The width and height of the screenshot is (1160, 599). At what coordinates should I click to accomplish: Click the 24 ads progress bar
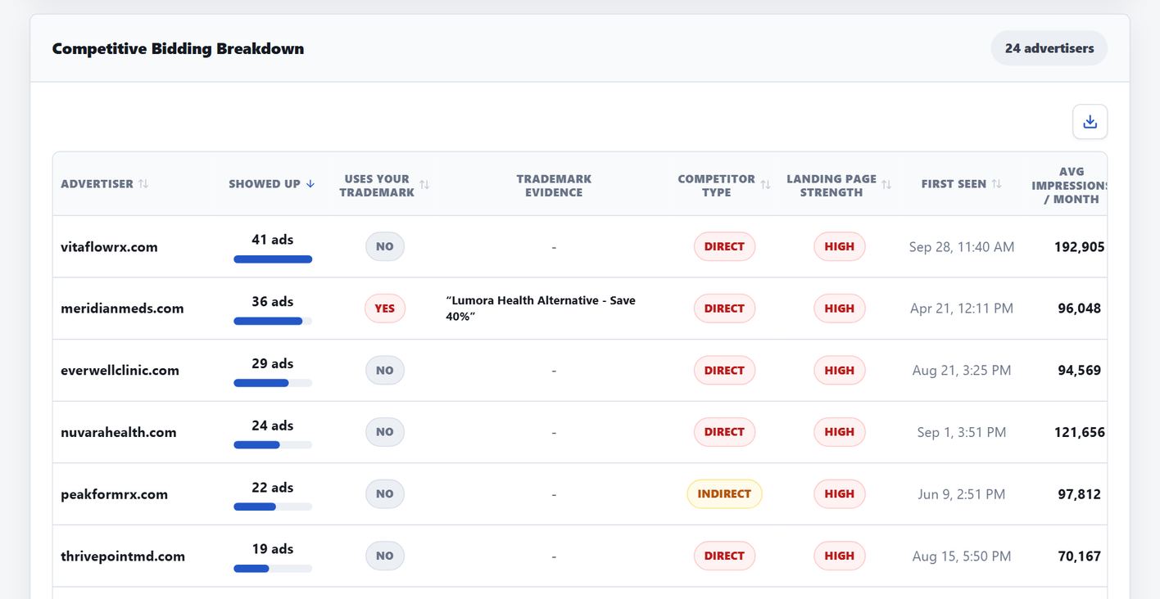click(273, 445)
